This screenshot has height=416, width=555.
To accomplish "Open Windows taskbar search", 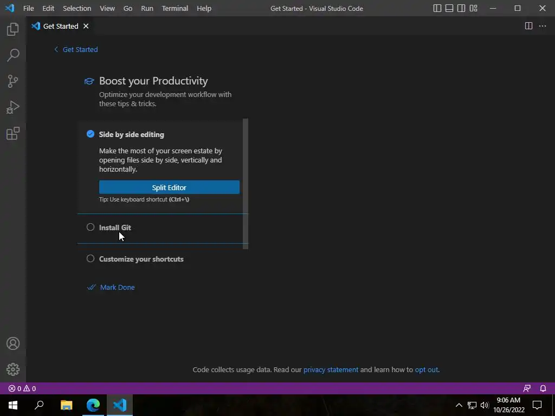I will [x=39, y=405].
